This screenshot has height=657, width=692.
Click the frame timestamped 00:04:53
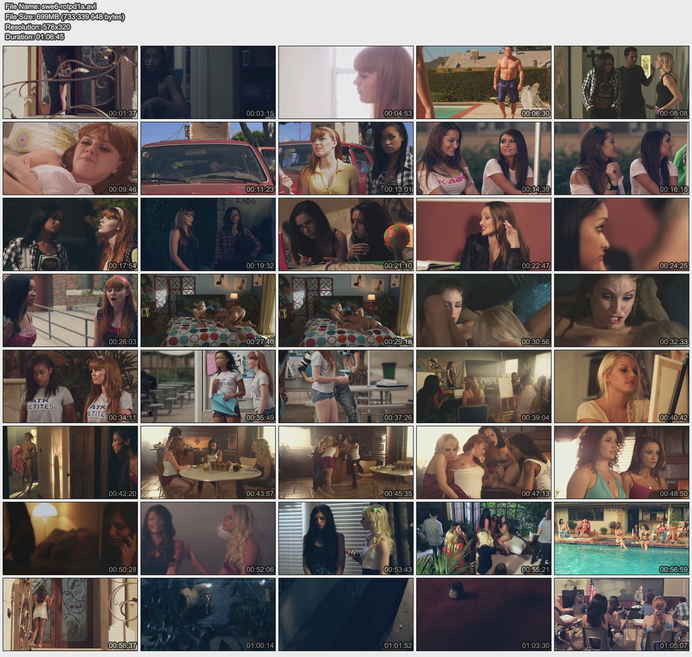point(345,82)
